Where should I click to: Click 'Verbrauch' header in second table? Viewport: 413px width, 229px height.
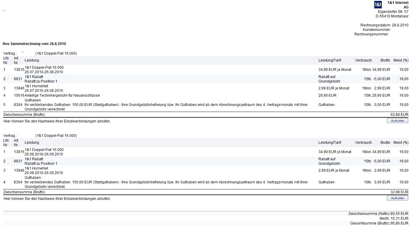point(363,143)
